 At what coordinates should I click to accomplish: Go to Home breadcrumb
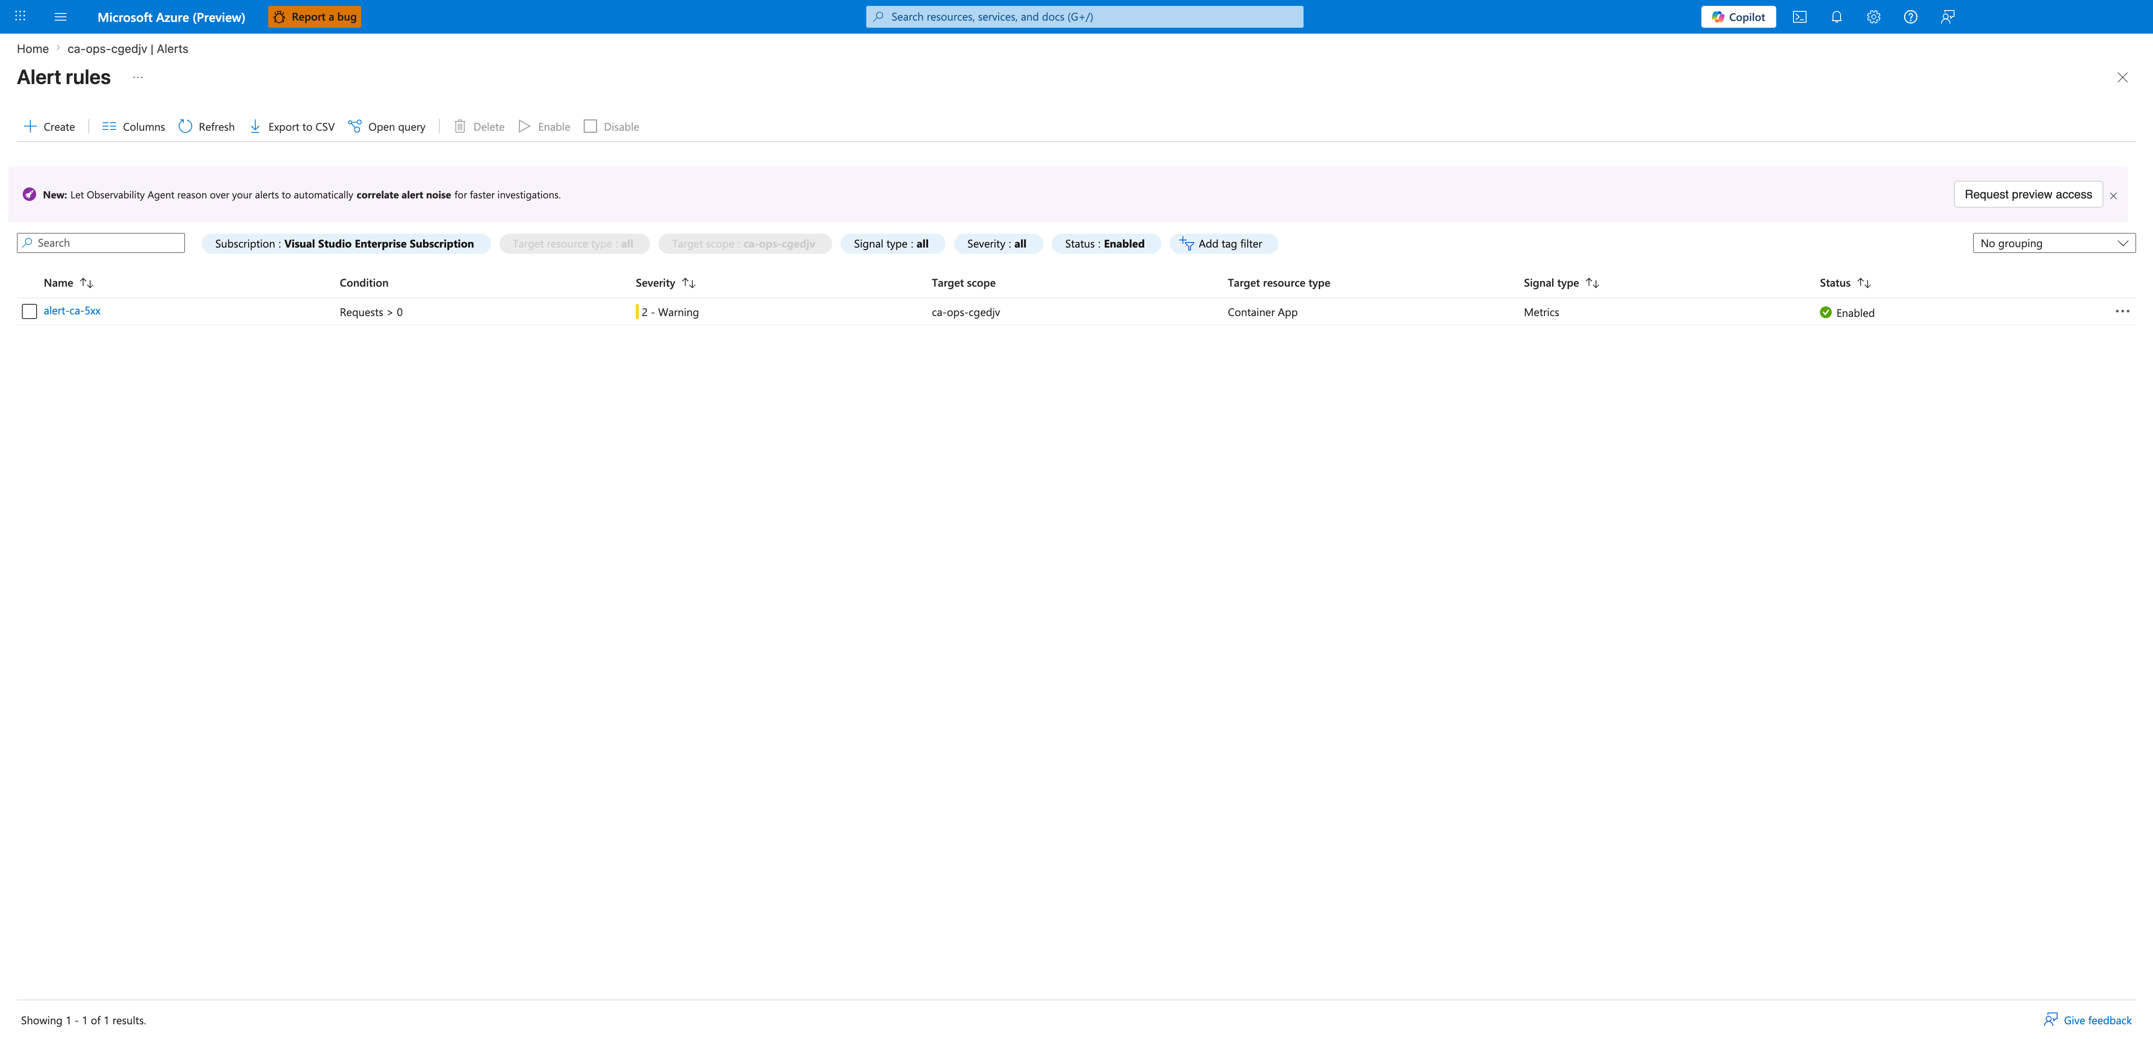33,48
